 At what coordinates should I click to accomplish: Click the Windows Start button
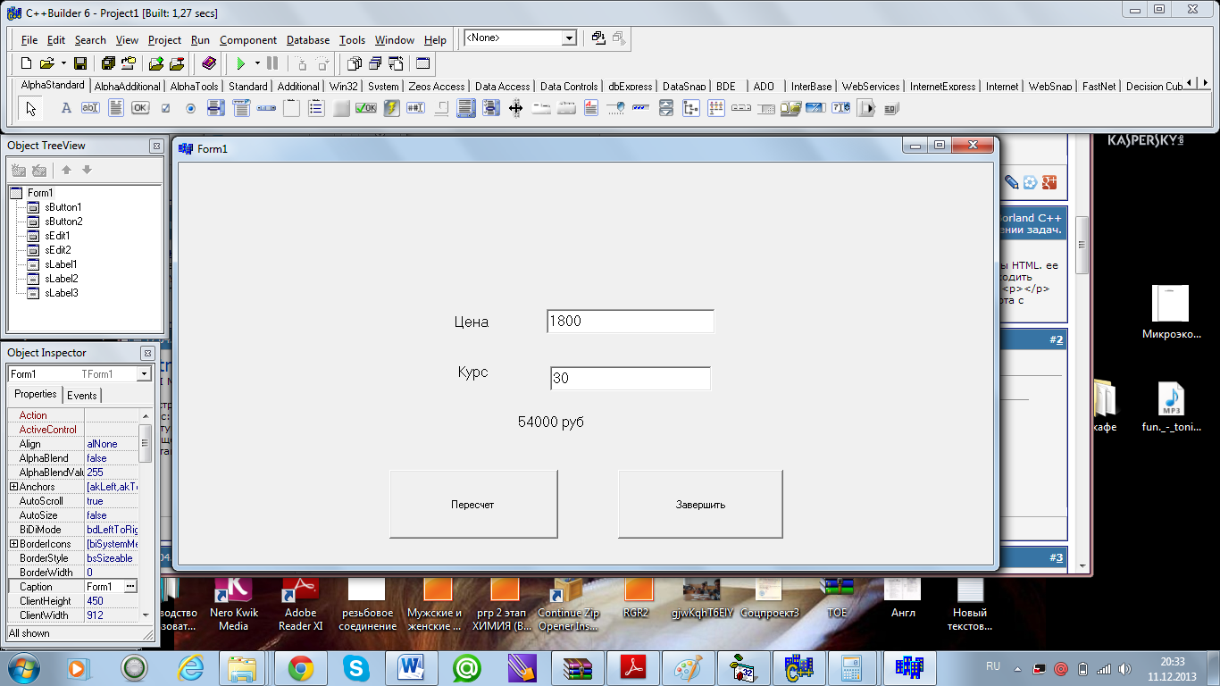point(23,666)
